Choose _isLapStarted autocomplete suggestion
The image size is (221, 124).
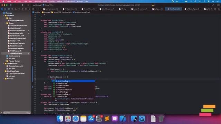click(x=73, y=96)
